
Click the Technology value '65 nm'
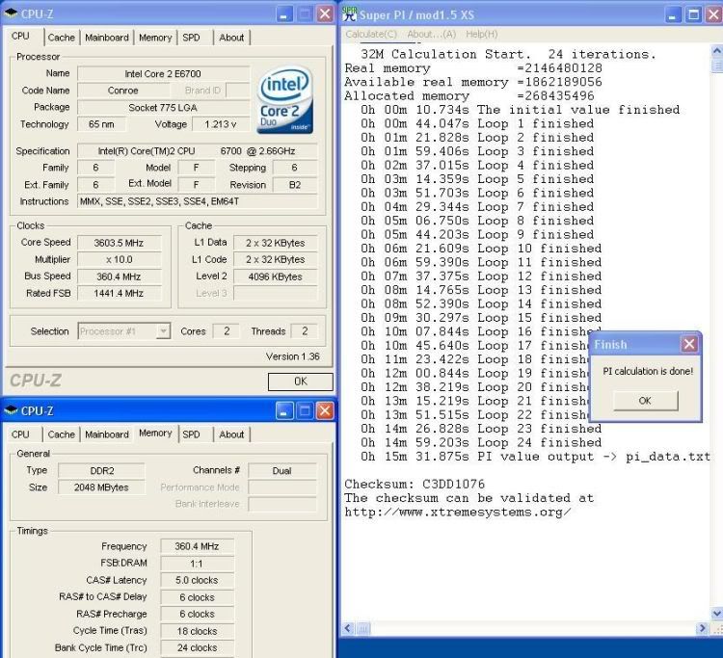tap(101, 124)
